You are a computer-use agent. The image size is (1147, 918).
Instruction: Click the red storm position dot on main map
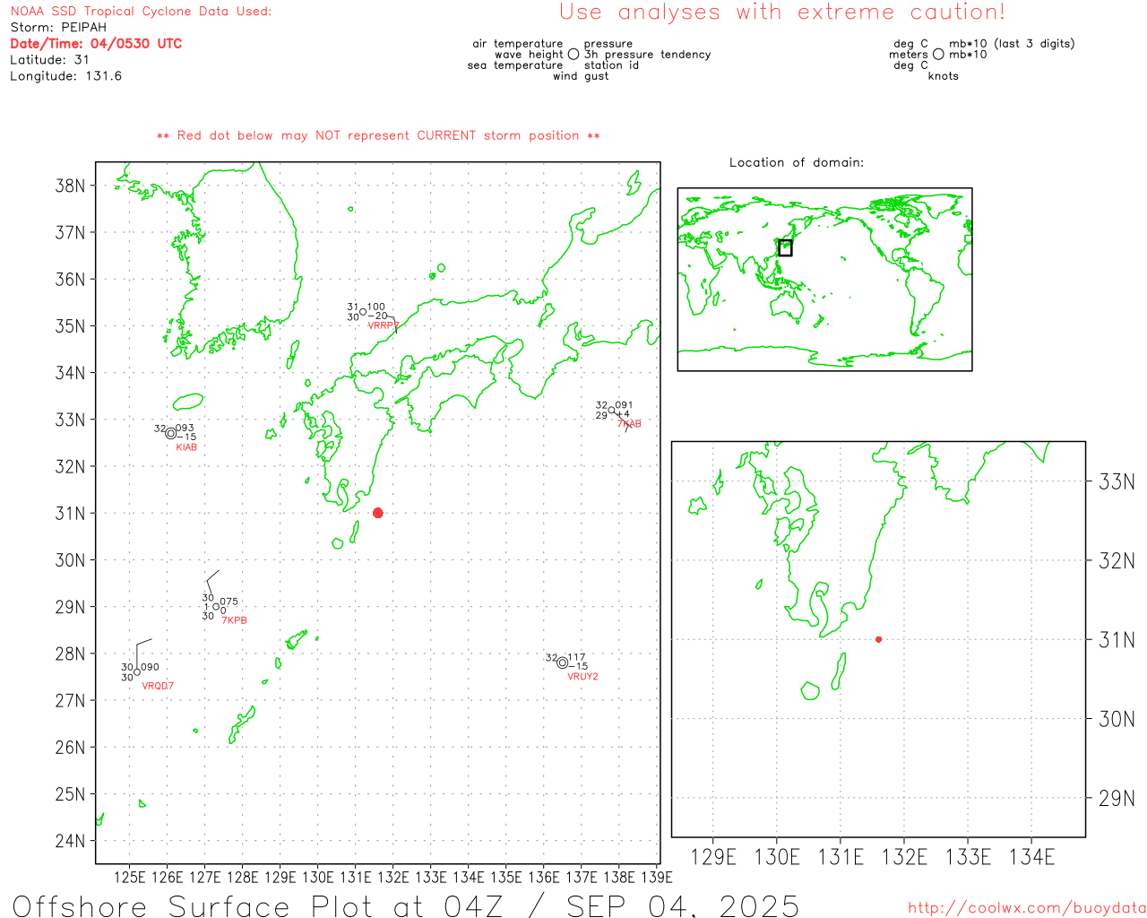(x=378, y=513)
